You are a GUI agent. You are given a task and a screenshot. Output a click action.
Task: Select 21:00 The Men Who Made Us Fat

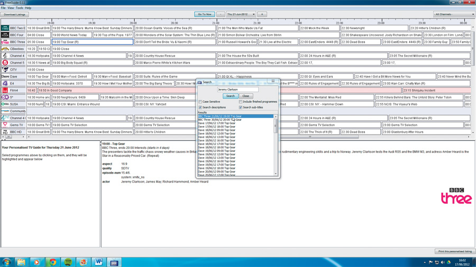[258, 28]
